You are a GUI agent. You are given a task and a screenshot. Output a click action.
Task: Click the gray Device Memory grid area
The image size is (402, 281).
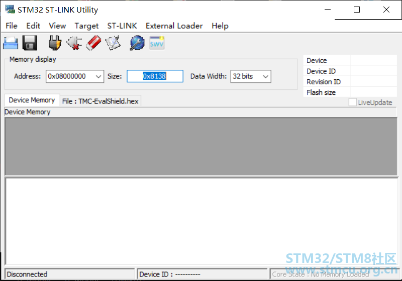201,147
